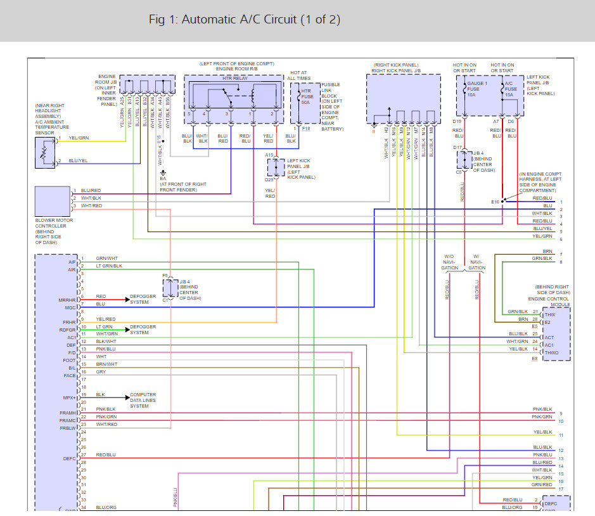Screen dimensions: 595x516
Task: Click the Computer Data Lines System label
Action: 143,400
